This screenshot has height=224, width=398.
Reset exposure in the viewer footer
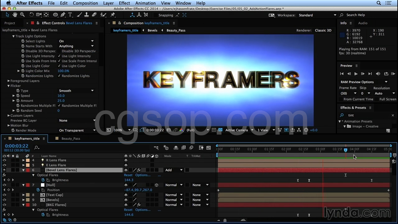click(306, 130)
